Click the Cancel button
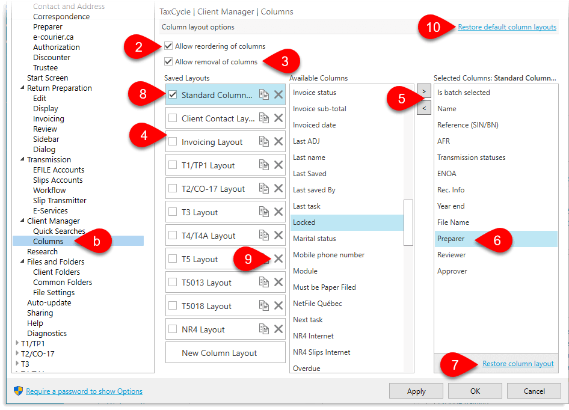Screen dimensions: 569x410 [534, 391]
